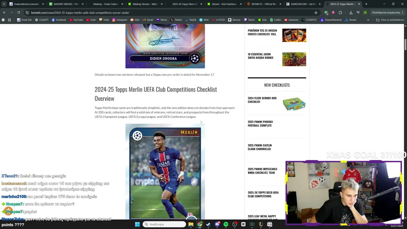The image size is (407, 229).
Task: Open 2025 Panini Caitlin Clark Chronicled link
Action: click(259, 147)
